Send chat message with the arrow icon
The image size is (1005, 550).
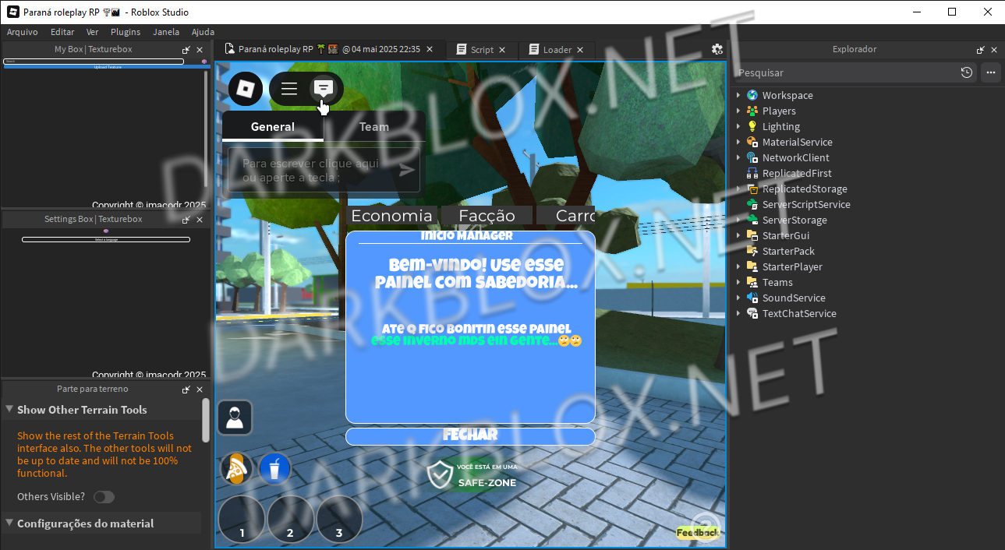[x=407, y=171]
